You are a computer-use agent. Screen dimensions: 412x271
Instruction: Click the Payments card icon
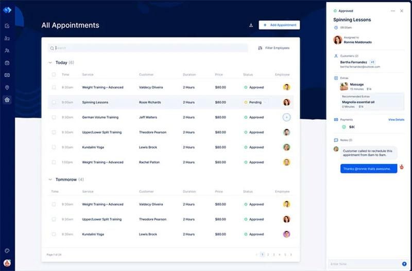tap(336, 120)
